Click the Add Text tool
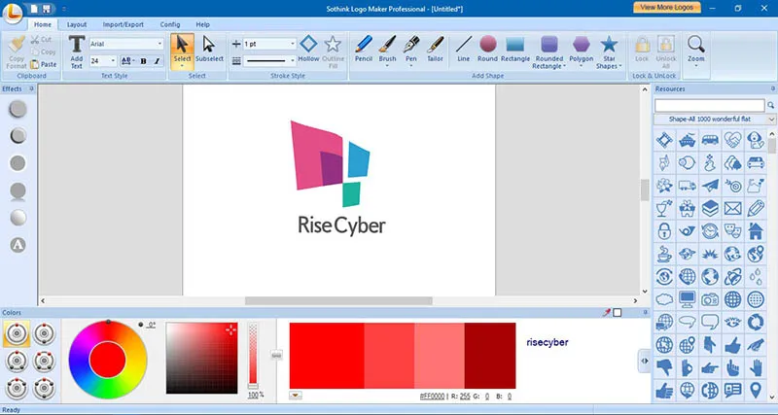Image resolution: width=778 pixels, height=415 pixels. (77, 51)
